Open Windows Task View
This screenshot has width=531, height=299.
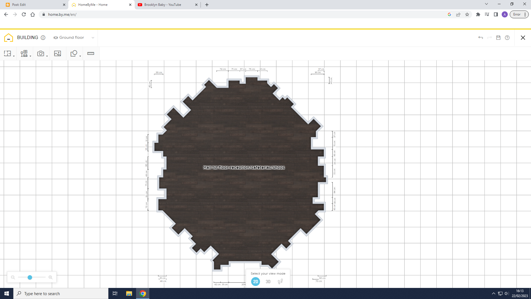tap(115, 293)
